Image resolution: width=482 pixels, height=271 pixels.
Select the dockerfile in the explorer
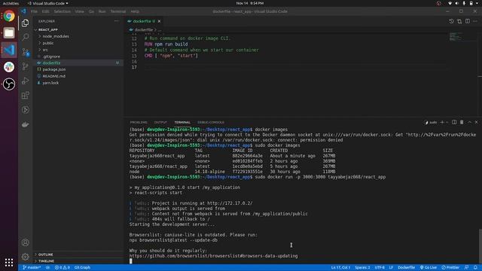click(x=51, y=63)
